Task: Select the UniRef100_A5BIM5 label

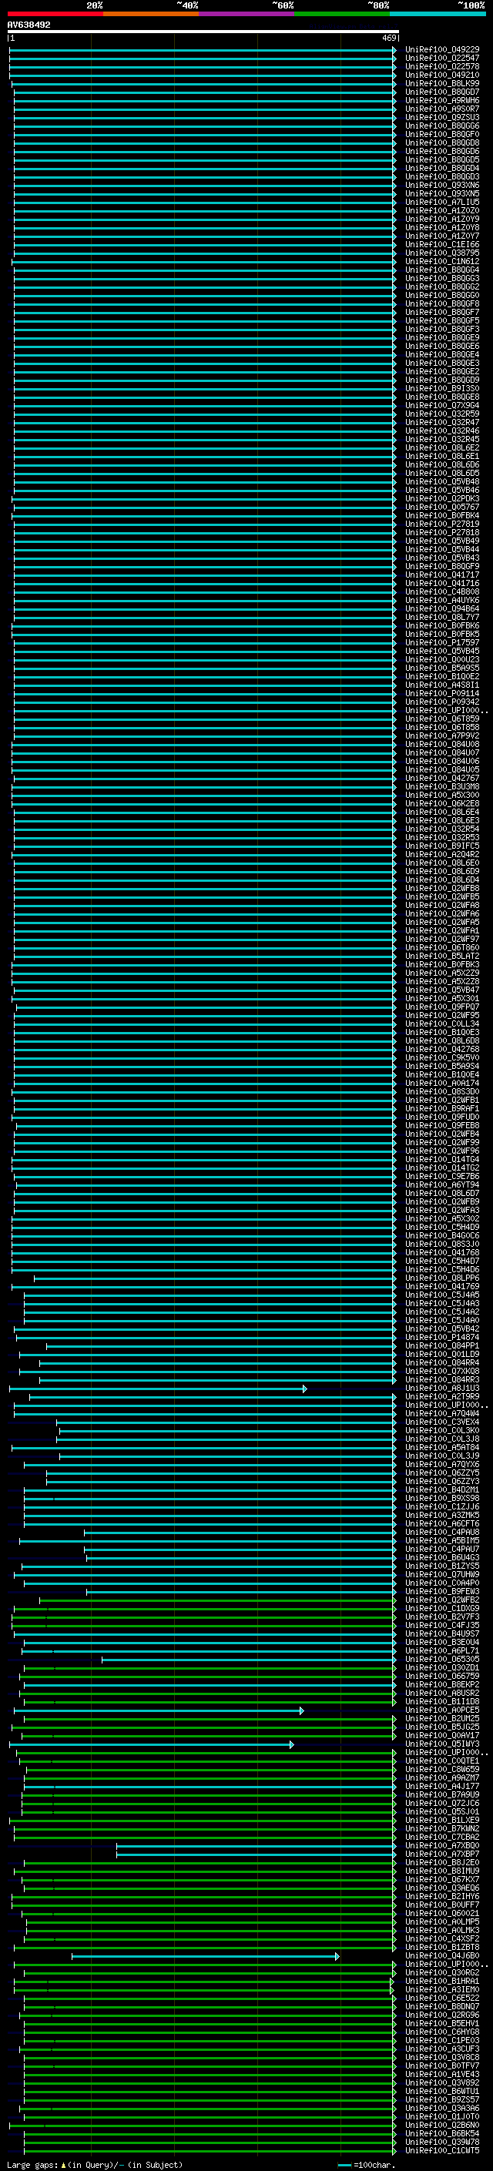Action: 442,1540
